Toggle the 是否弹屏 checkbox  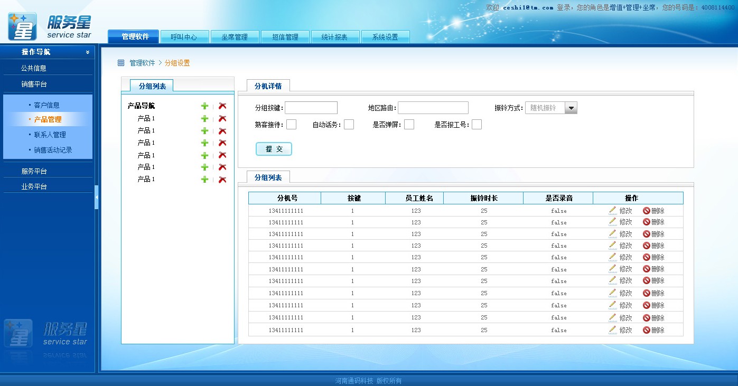pyautogui.click(x=409, y=125)
